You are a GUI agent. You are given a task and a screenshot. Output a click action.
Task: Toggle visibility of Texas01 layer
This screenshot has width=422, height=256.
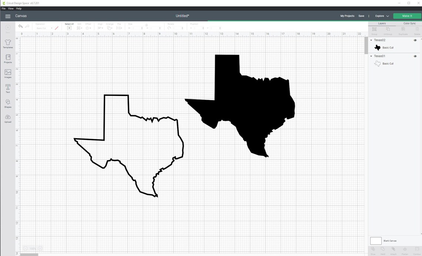coord(415,56)
